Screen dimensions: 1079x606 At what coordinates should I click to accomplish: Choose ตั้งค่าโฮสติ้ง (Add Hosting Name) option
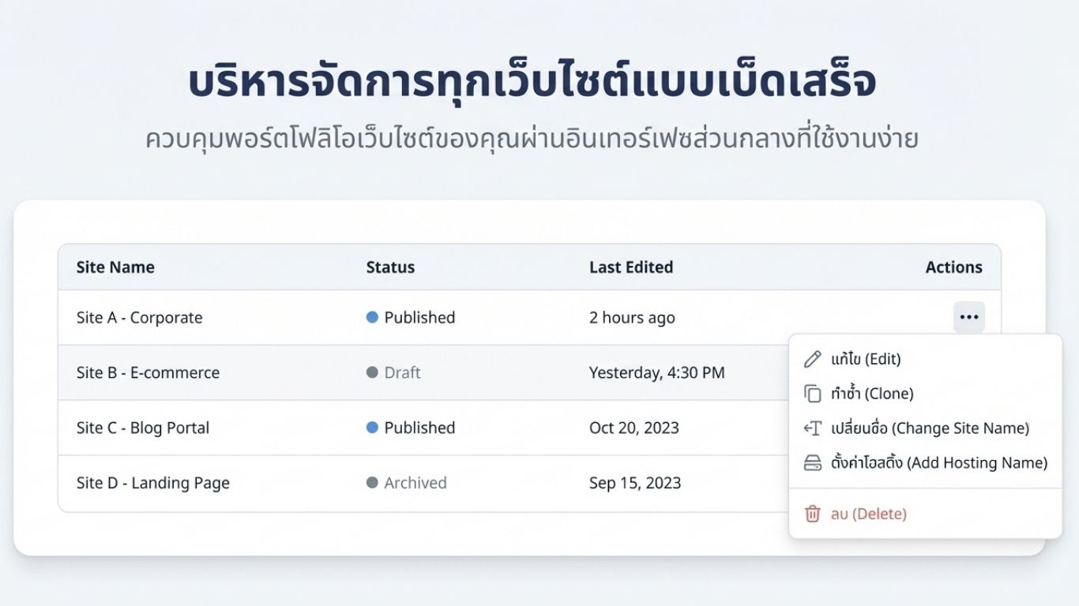[939, 463]
